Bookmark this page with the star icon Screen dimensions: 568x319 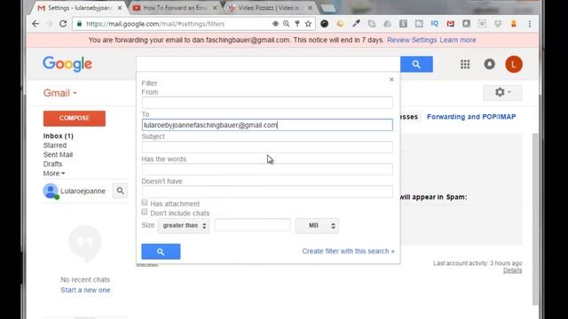(x=308, y=24)
